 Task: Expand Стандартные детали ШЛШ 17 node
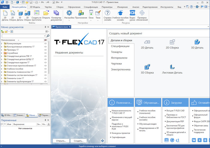click(x=1, y=59)
